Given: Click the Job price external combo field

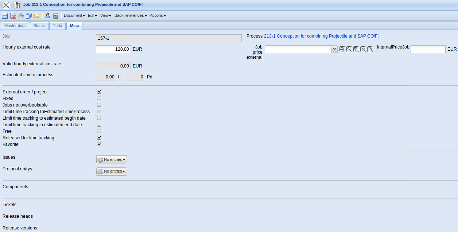Looking at the screenshot, I should pos(298,49).
